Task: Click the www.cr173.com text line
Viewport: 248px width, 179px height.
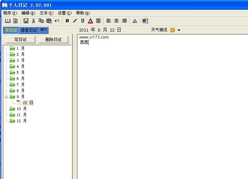Action: point(94,37)
